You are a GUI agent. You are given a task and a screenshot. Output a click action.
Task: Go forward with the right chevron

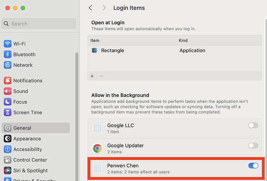pyautogui.click(x=104, y=8)
